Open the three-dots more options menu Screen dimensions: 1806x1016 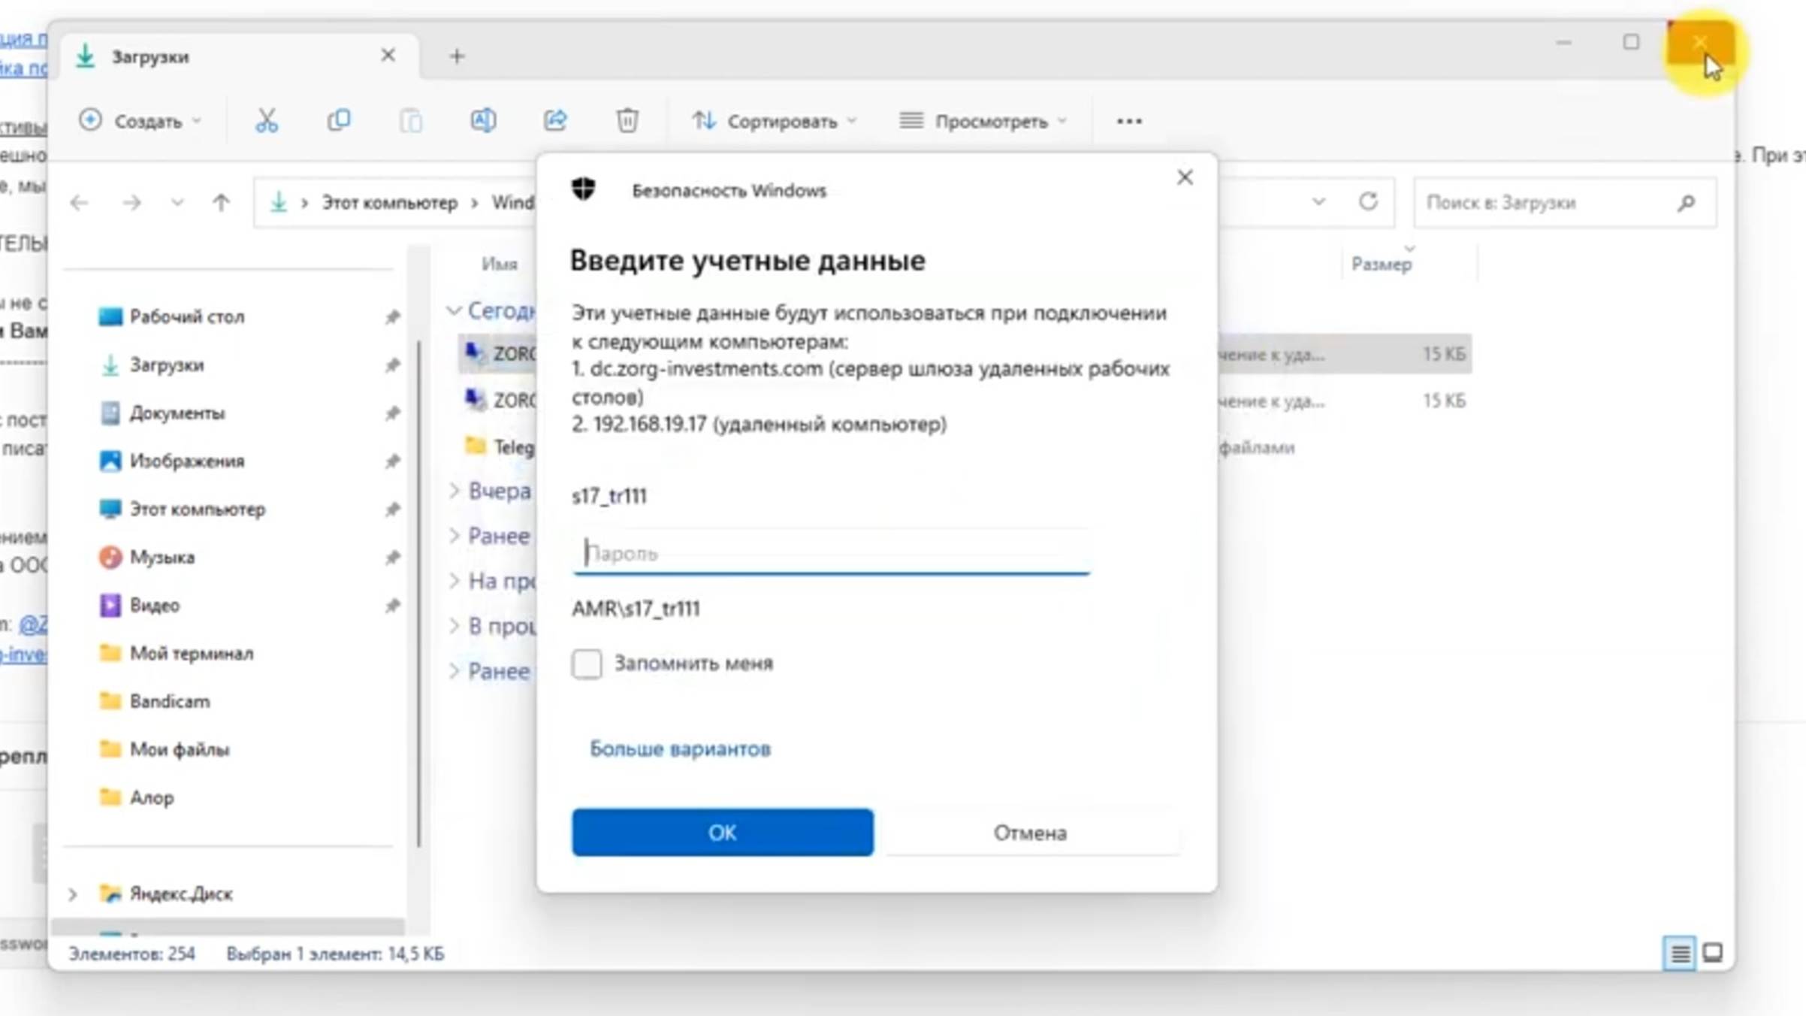click(x=1129, y=121)
